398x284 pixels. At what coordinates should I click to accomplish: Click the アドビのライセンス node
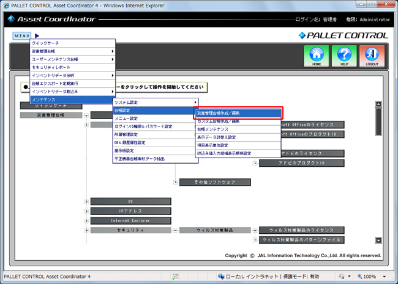pyautogui.click(x=312, y=153)
